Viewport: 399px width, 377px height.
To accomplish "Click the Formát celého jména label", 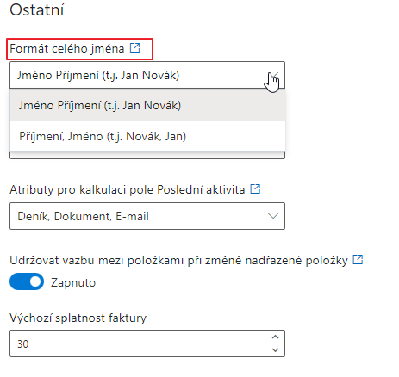I will coord(67,48).
